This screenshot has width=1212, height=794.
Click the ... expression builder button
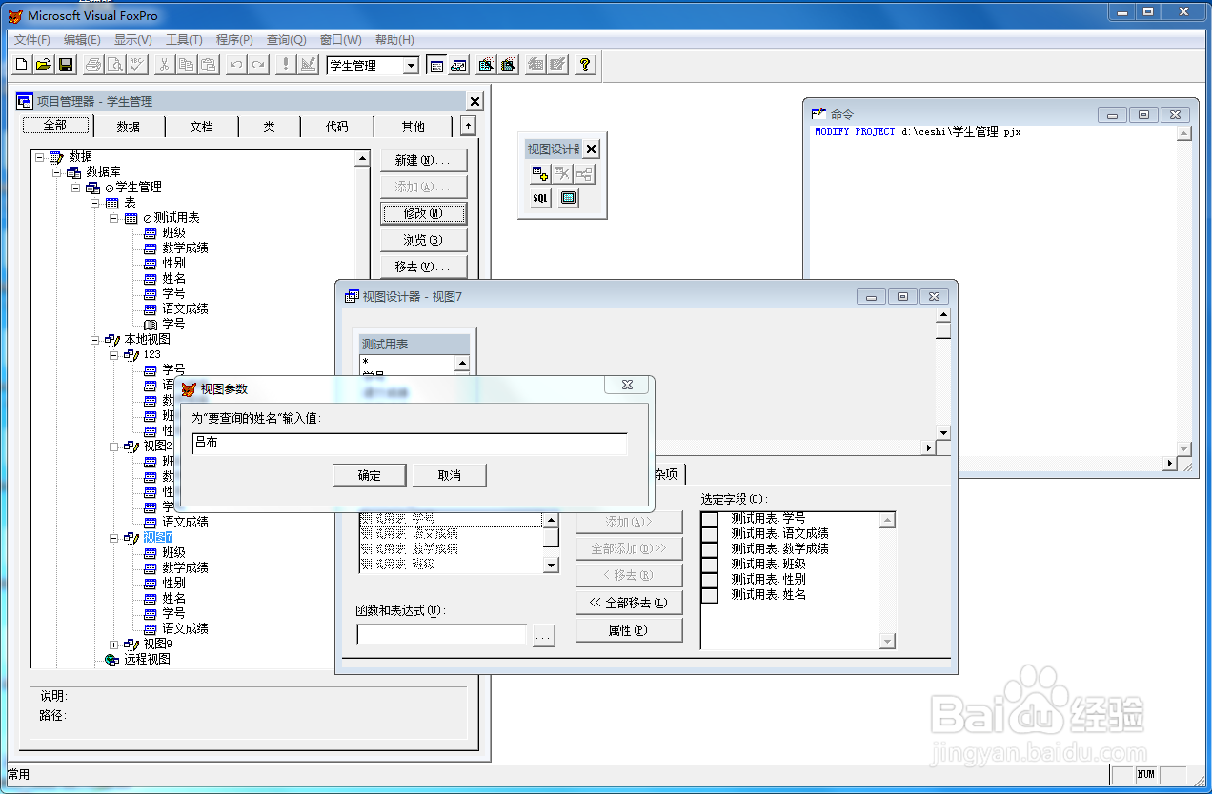coord(543,635)
